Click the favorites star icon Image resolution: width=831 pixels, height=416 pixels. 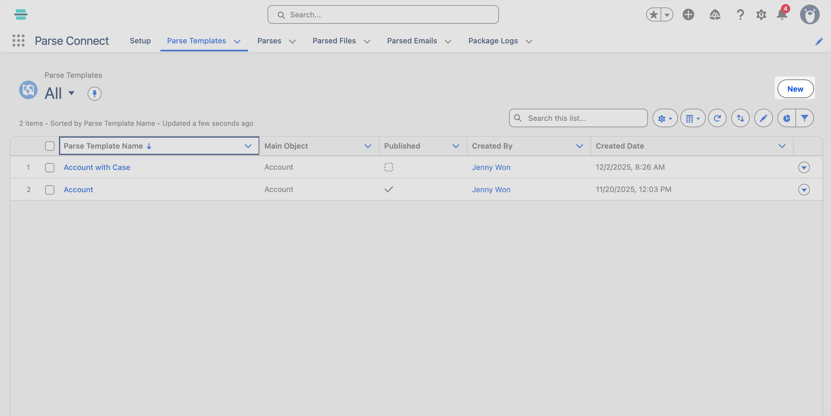click(x=654, y=14)
